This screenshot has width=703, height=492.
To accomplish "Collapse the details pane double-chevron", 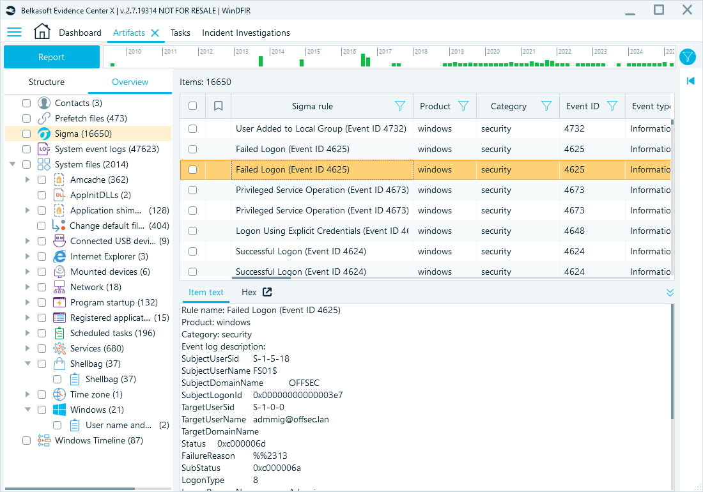I will 670,293.
